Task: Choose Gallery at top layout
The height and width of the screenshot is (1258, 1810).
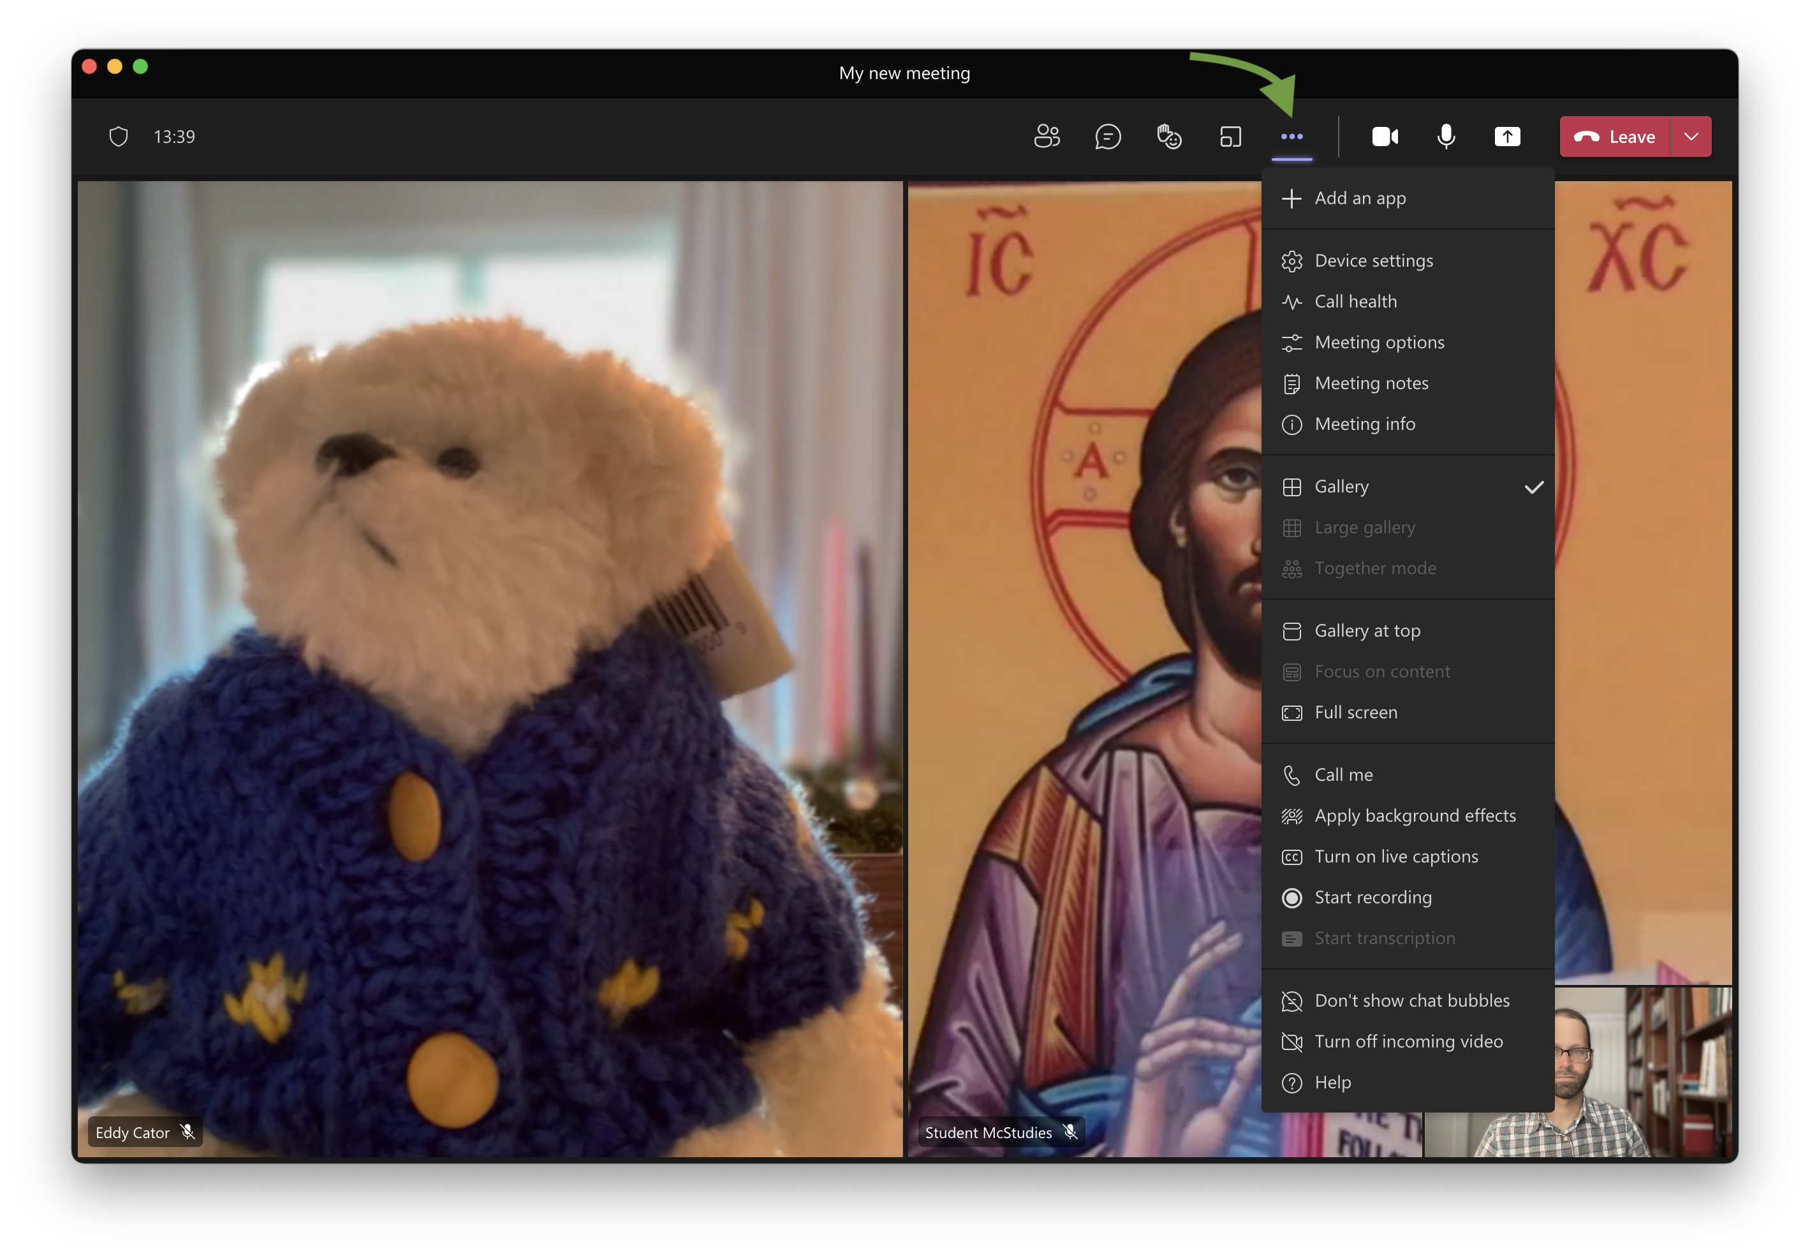Action: [x=1408, y=630]
